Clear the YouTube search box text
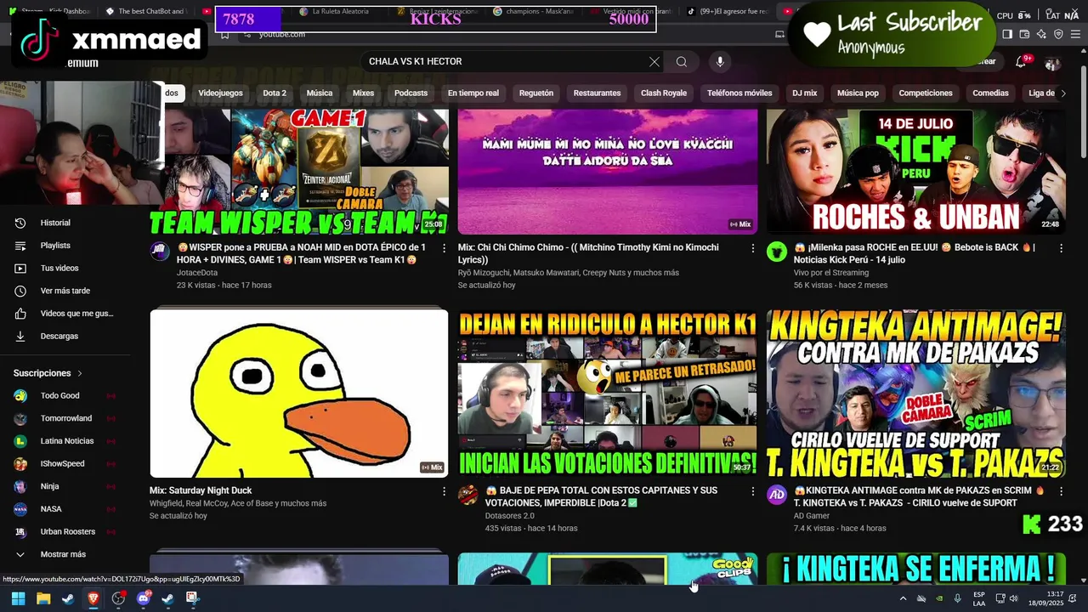Viewport: 1088px width, 612px height. point(654,62)
